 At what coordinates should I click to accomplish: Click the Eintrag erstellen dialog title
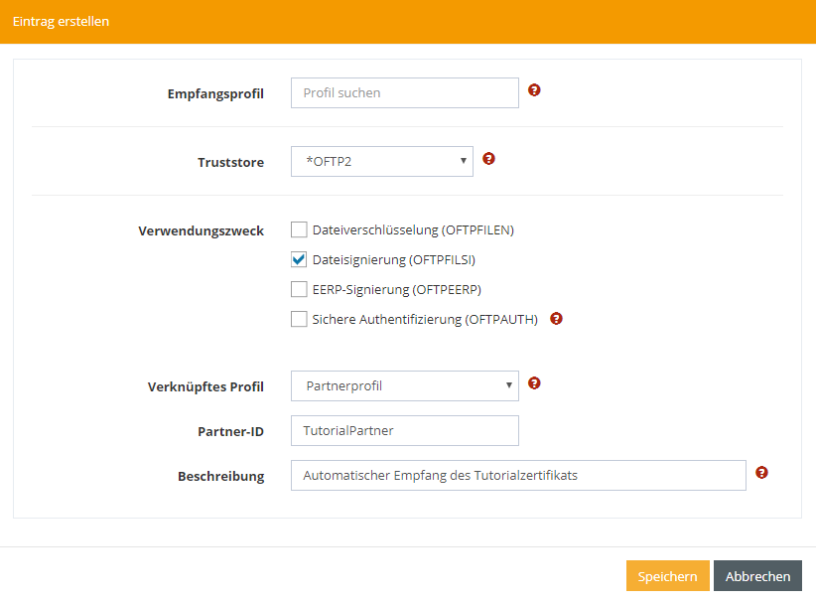point(62,21)
